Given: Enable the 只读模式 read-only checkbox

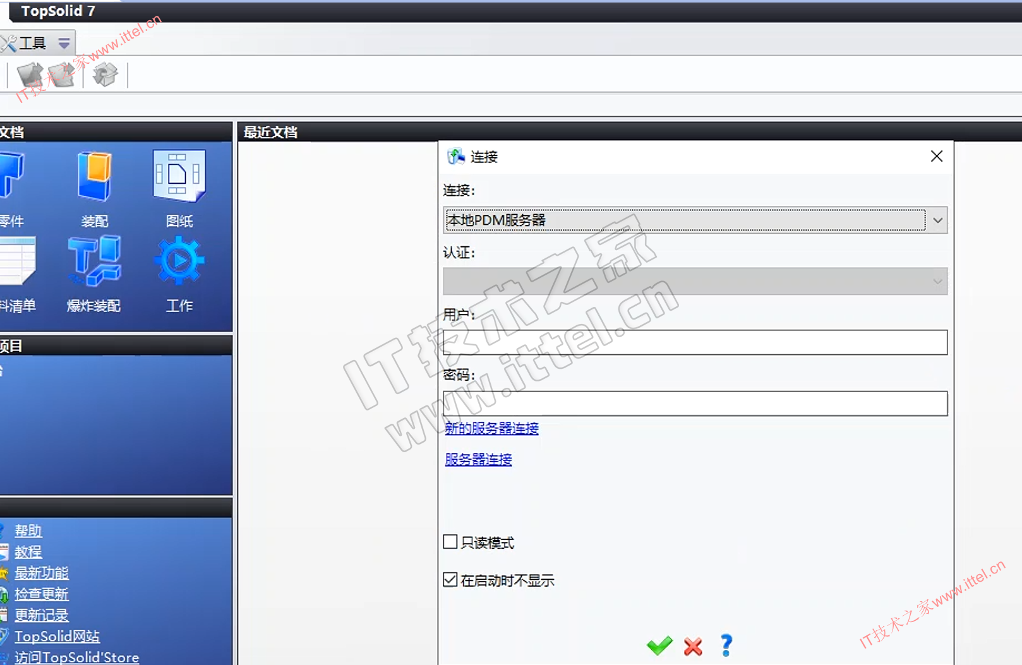Looking at the screenshot, I should (450, 542).
